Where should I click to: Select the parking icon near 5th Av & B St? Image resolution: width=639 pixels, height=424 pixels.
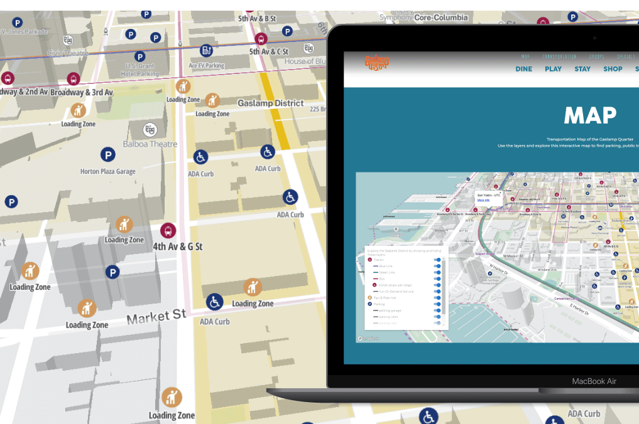pos(287,31)
